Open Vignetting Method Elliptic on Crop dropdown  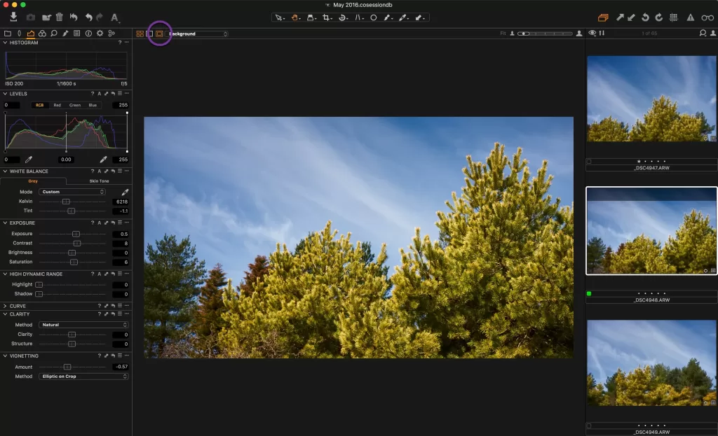[83, 377]
